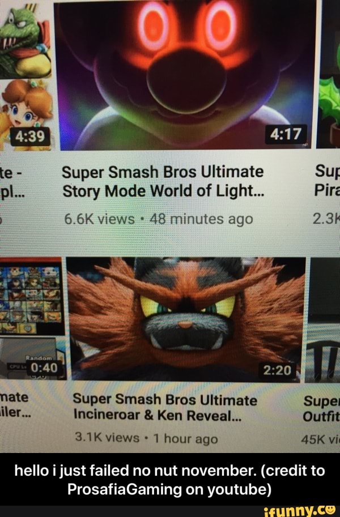Click the 45K views count text
The height and width of the screenshot is (517, 340).
coord(320,439)
